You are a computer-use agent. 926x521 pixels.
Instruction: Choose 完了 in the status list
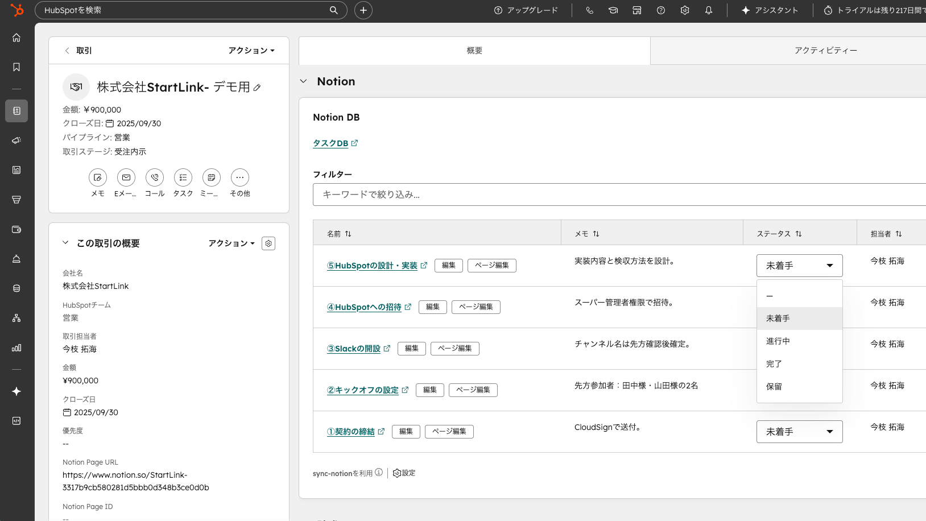[800, 364]
